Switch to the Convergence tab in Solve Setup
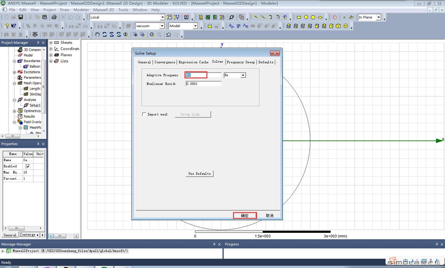Viewport: 445px width, 268px height. pyautogui.click(x=165, y=62)
